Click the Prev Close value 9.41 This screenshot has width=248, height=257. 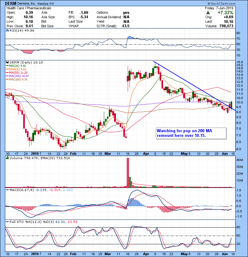(x=29, y=26)
